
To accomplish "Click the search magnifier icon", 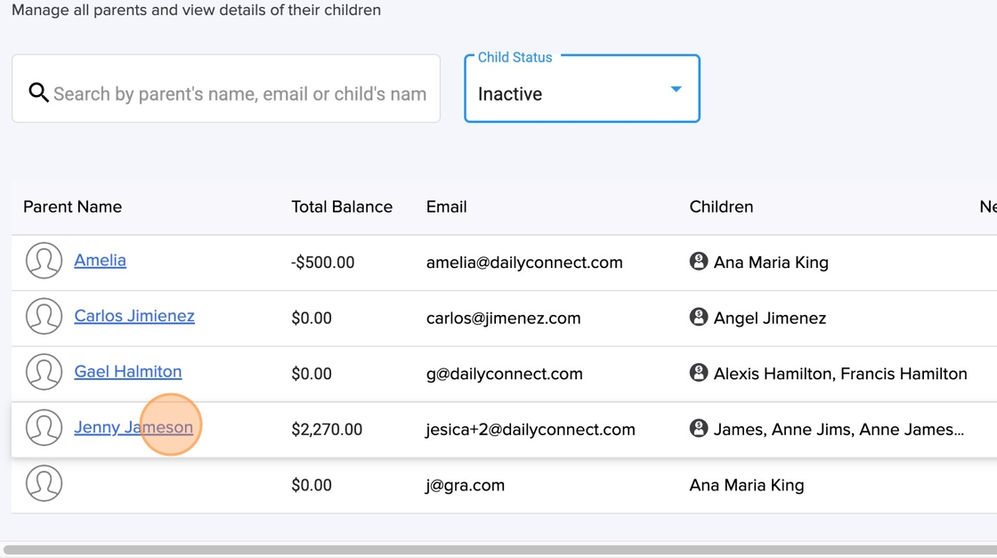I will pyautogui.click(x=38, y=93).
